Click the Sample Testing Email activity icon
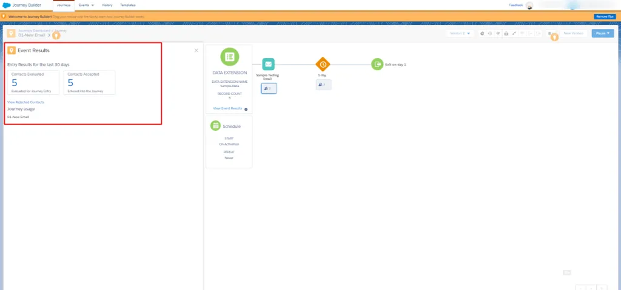Image resolution: width=621 pixels, height=290 pixels. pos(268,64)
